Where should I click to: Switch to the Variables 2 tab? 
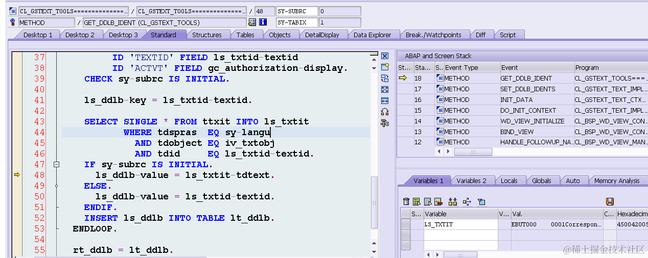(x=471, y=180)
